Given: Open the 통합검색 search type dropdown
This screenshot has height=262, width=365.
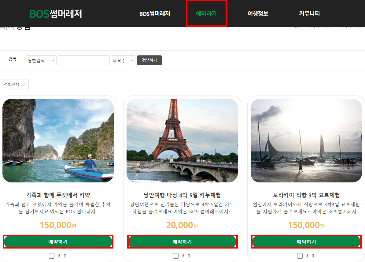Looking at the screenshot, I should [41, 61].
